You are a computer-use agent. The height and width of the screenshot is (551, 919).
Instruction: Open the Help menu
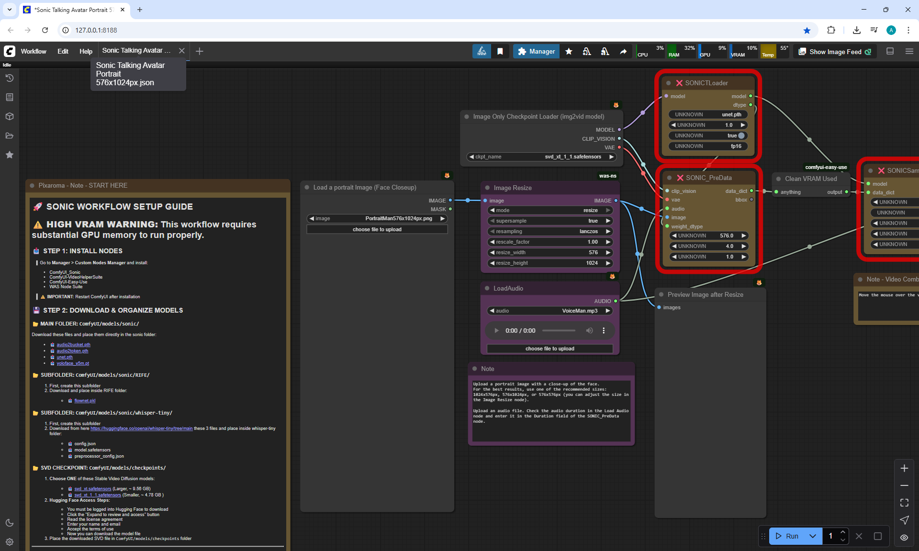tap(86, 51)
